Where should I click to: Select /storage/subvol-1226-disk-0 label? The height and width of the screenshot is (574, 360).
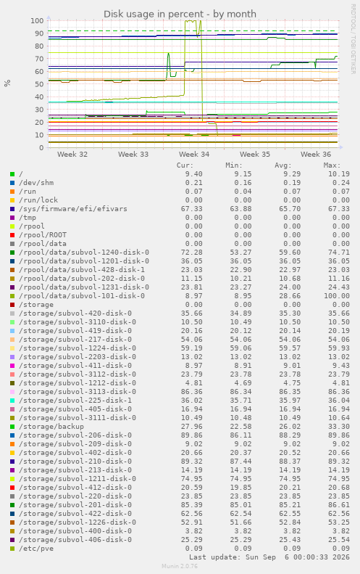point(78,522)
